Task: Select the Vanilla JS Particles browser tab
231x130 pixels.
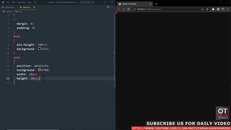Action: coord(135,4)
